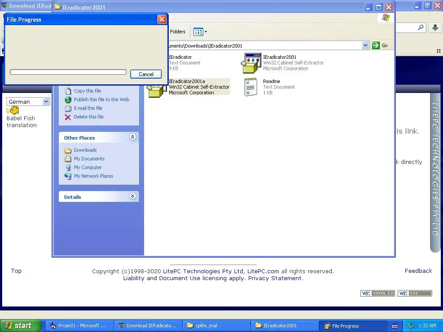Click the IEradicator2001 file name label
The height and width of the screenshot is (332, 443).
coord(280,57)
